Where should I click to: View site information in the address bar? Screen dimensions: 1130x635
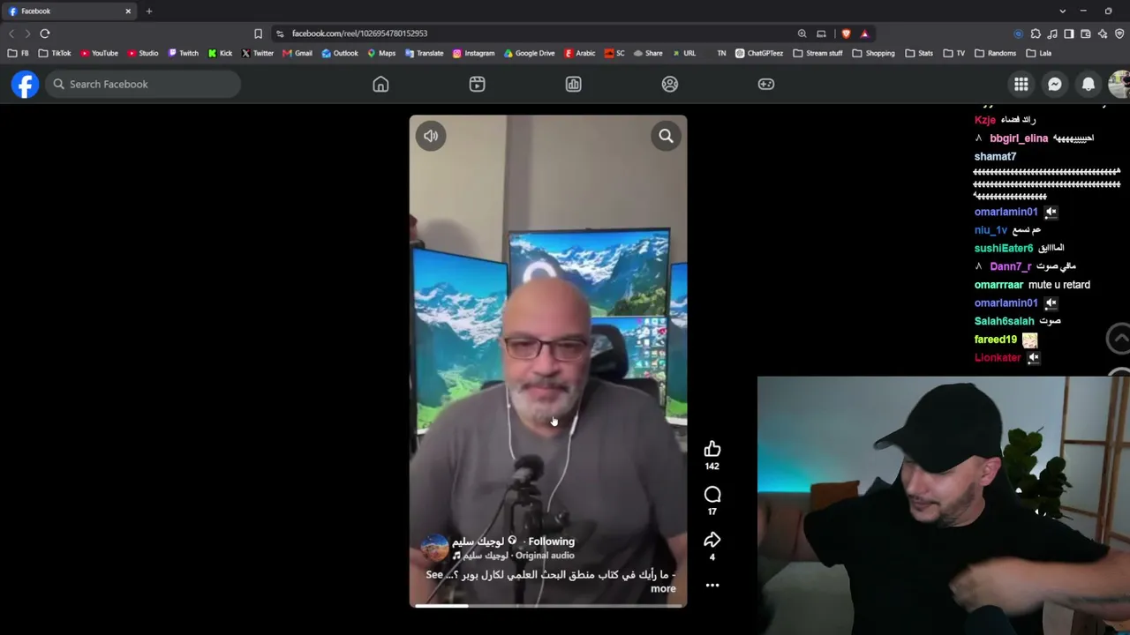point(280,34)
